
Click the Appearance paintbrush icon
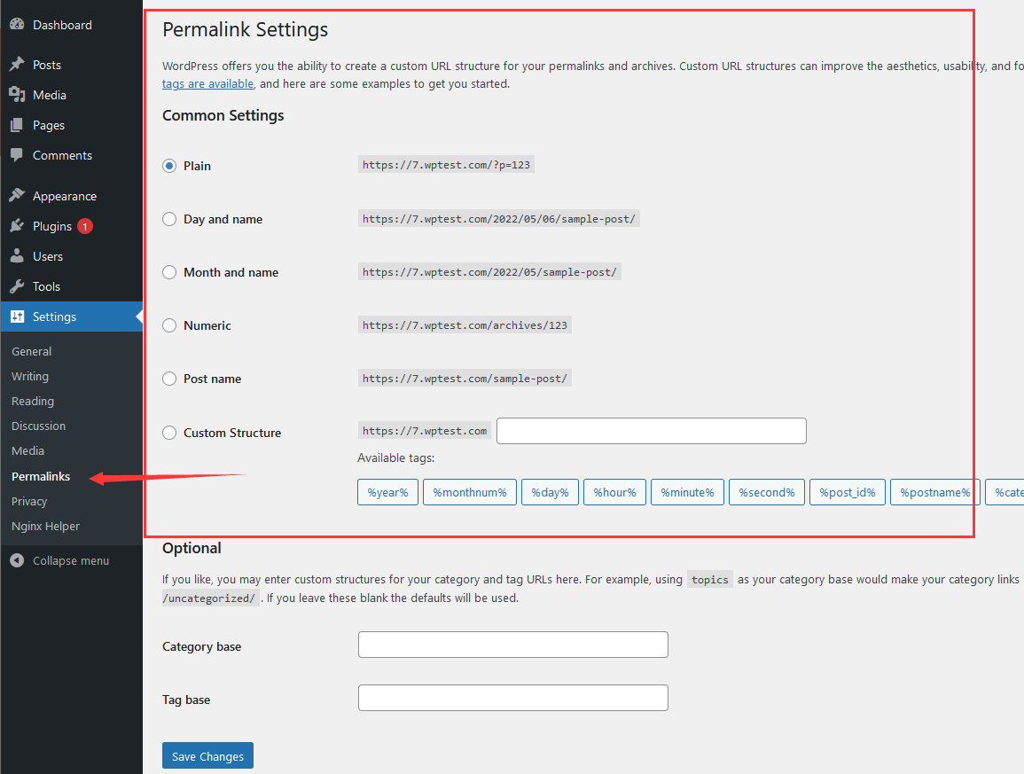point(17,196)
